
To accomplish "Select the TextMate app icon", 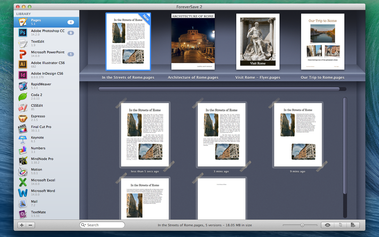I will tap(23, 214).
